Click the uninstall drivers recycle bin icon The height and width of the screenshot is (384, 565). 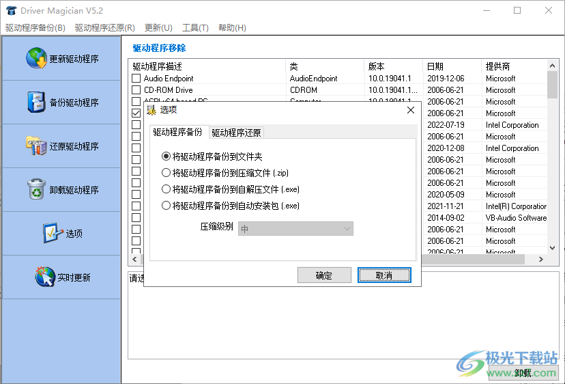tap(36, 189)
